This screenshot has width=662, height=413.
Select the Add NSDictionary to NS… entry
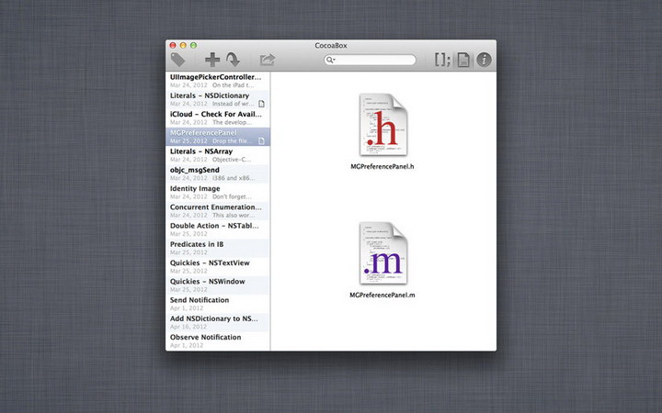coord(218,322)
